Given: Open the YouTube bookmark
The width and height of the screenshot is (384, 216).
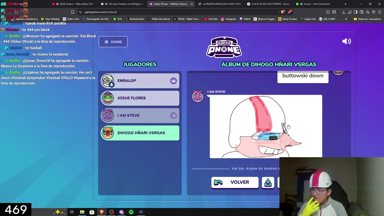Looking at the screenshot, I should [x=211, y=19].
